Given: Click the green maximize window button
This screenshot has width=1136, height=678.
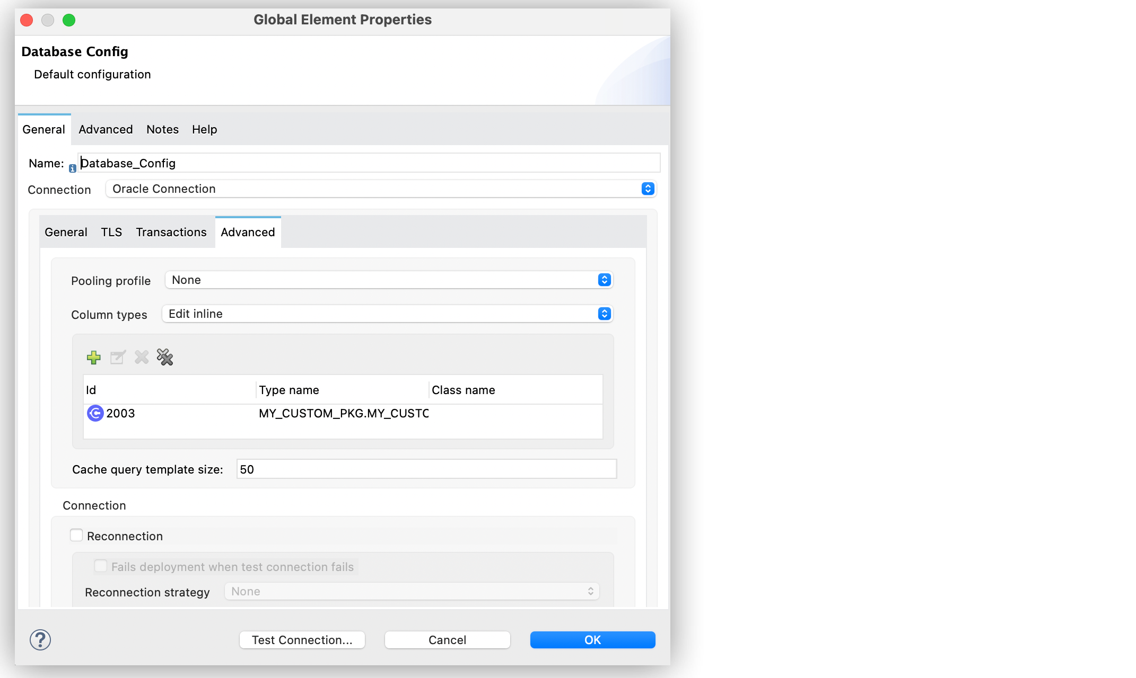Looking at the screenshot, I should click(68, 20).
